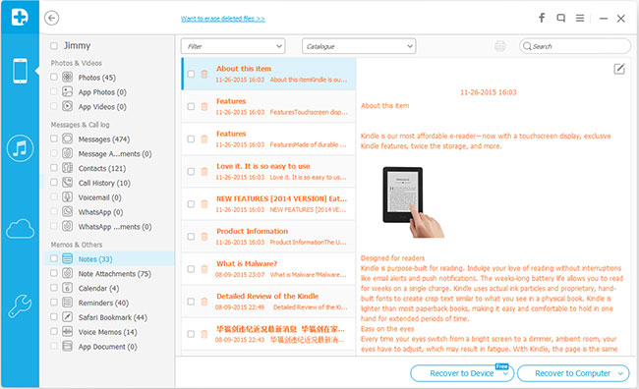The image size is (639, 389).
Task: Open the Filter dropdown
Action: point(233,46)
